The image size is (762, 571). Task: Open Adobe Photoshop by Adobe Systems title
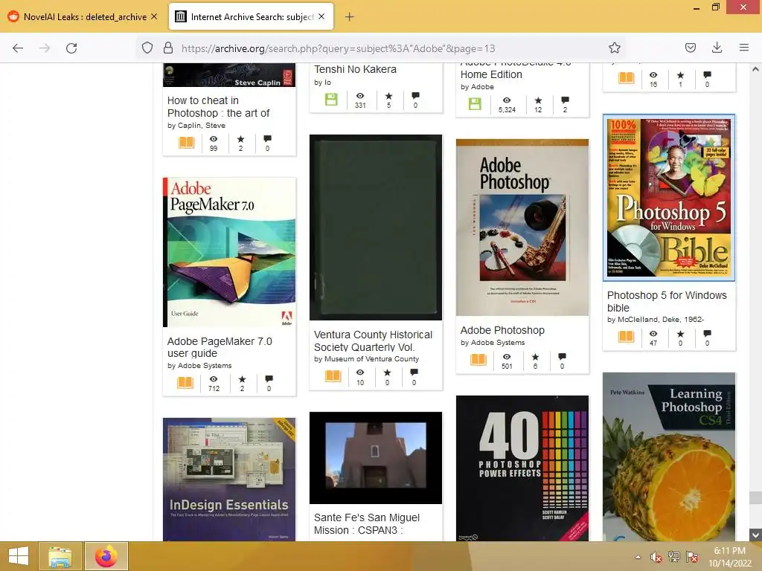502,330
